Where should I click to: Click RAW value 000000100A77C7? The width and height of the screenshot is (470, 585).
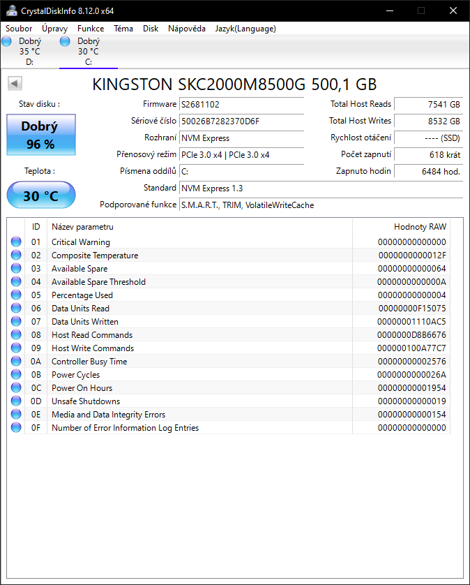(411, 348)
